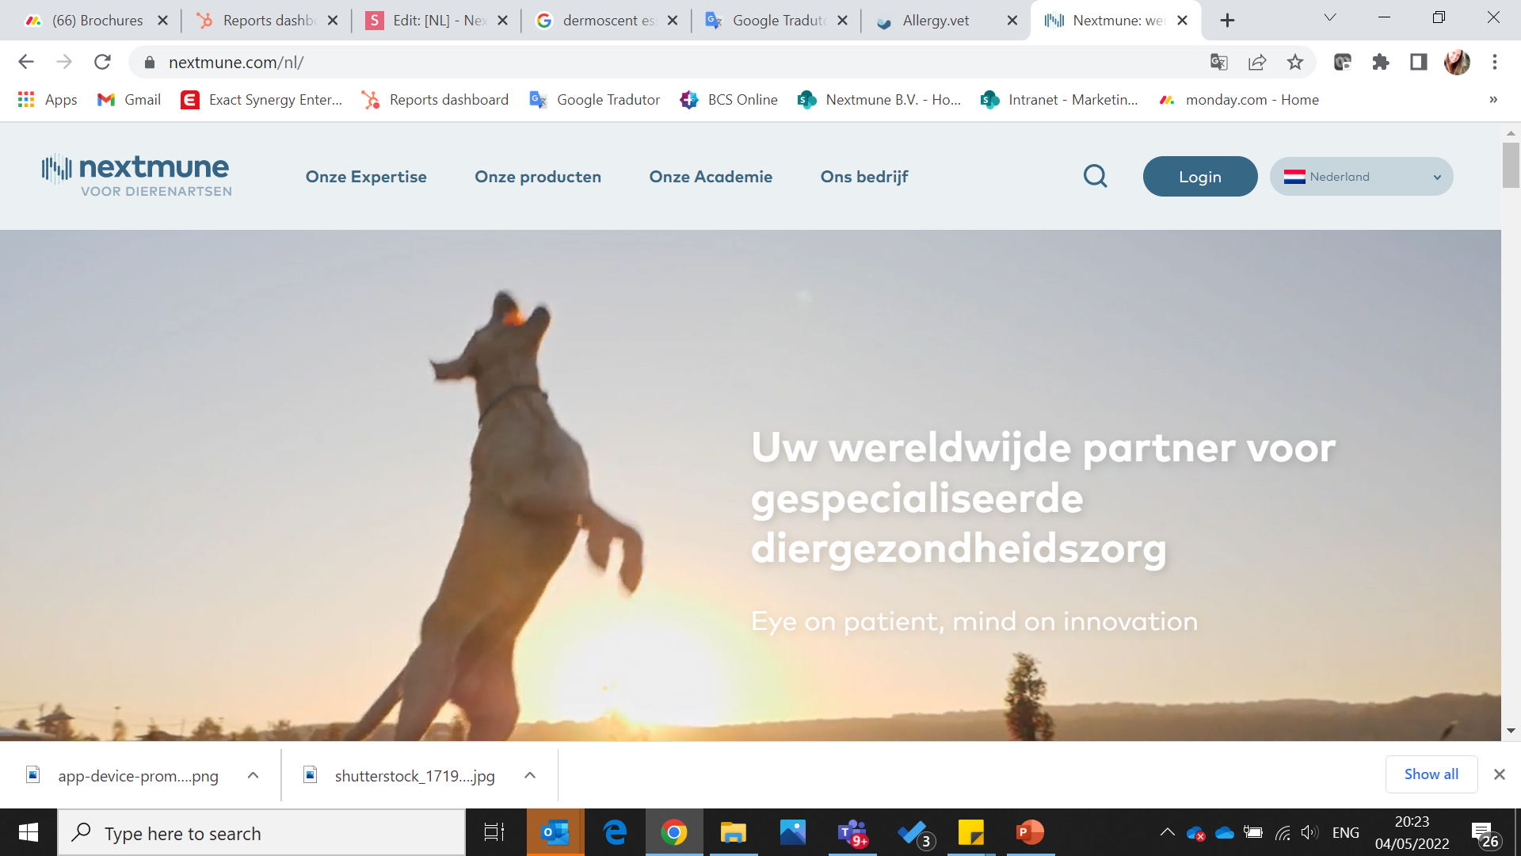Click the page vertical scrollbar thumb
This screenshot has width=1521, height=856.
(1510, 165)
